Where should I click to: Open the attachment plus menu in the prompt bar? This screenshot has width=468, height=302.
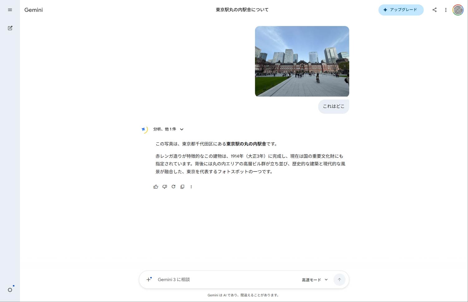pos(149,280)
